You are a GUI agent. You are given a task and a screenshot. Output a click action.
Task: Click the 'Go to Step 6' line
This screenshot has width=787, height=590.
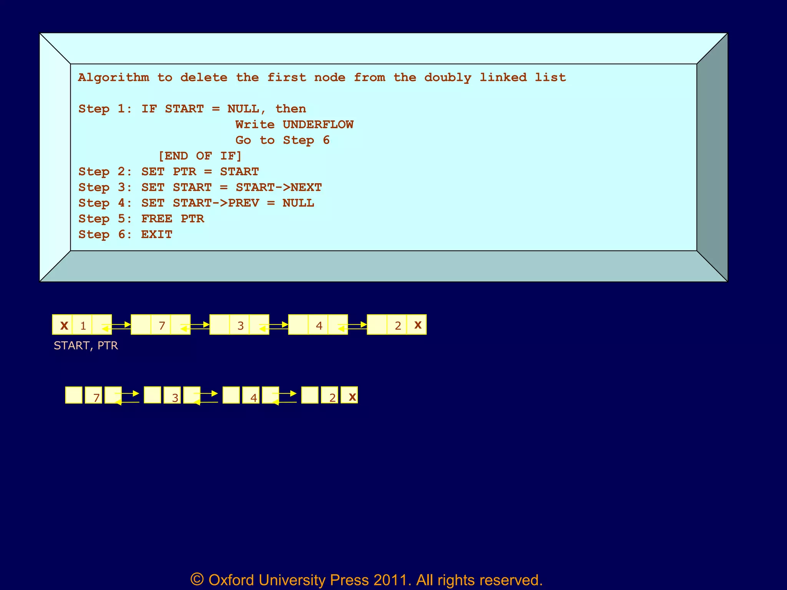click(x=282, y=140)
